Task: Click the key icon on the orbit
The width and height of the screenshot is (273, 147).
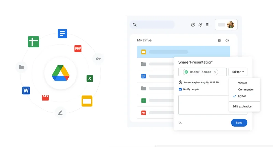Action: [x=98, y=59]
